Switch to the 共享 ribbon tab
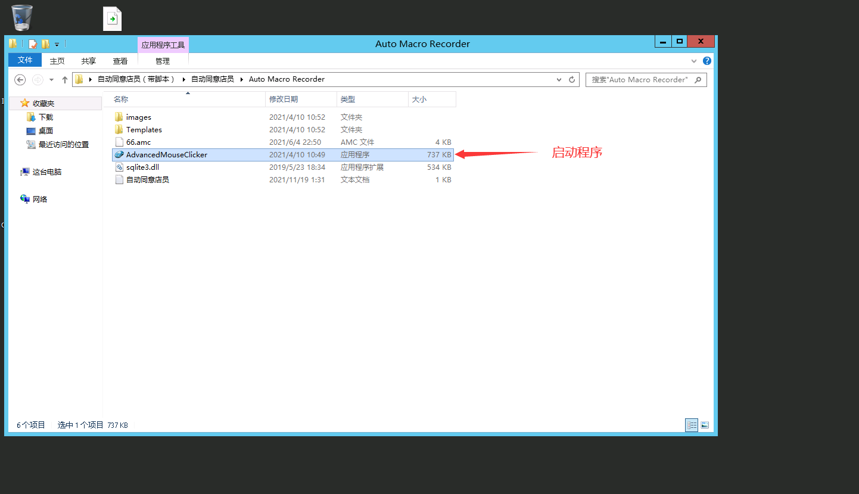Screen dimensions: 859x494 pyautogui.click(x=89, y=61)
